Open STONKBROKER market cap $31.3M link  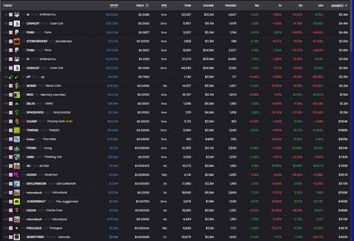click(x=113, y=41)
